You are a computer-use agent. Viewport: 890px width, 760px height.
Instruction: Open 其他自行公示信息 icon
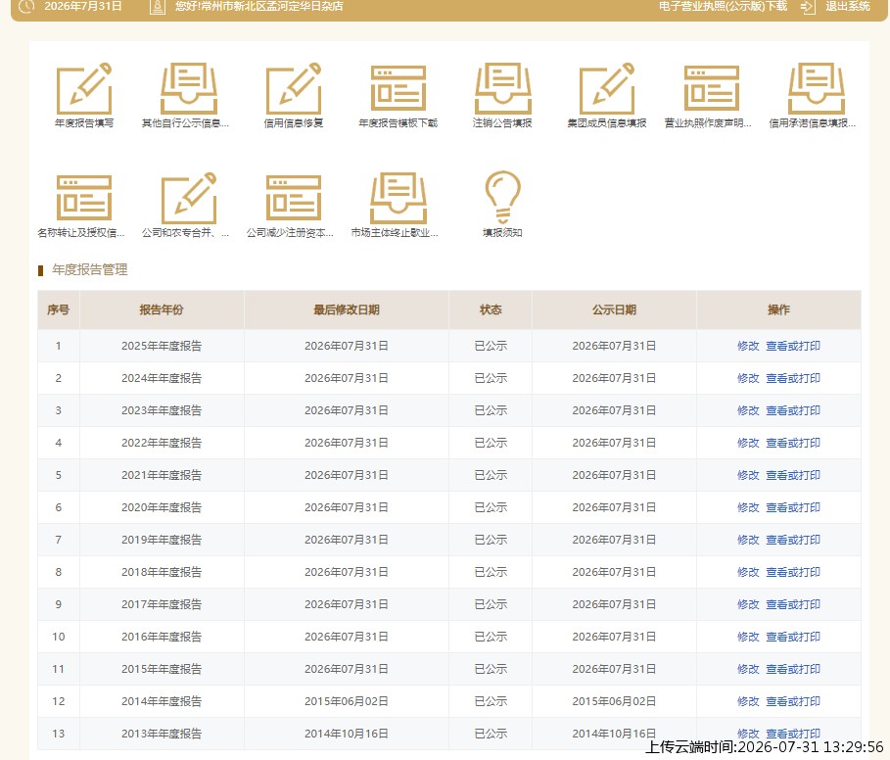tap(188, 89)
